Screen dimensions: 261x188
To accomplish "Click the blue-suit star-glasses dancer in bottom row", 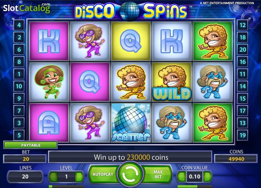I will [171, 123].
